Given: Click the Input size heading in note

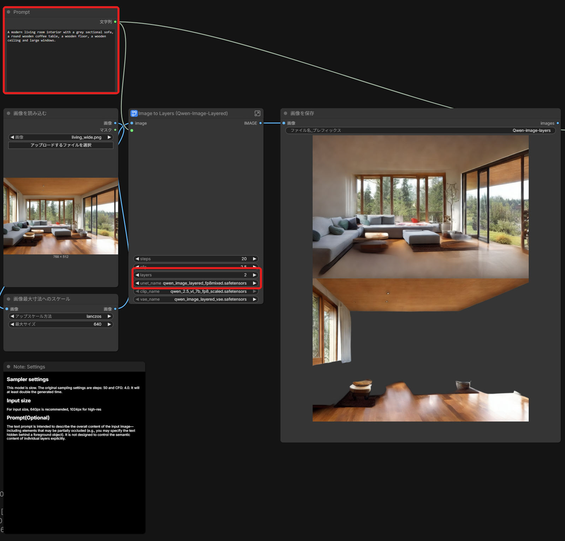Looking at the screenshot, I should (19, 400).
